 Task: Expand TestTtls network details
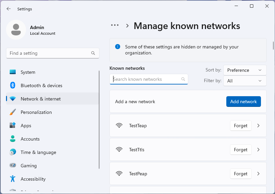[258, 150]
